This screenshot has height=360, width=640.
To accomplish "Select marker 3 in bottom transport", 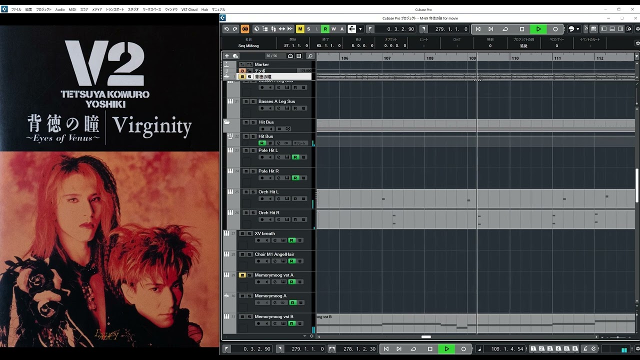I will tap(550, 348).
